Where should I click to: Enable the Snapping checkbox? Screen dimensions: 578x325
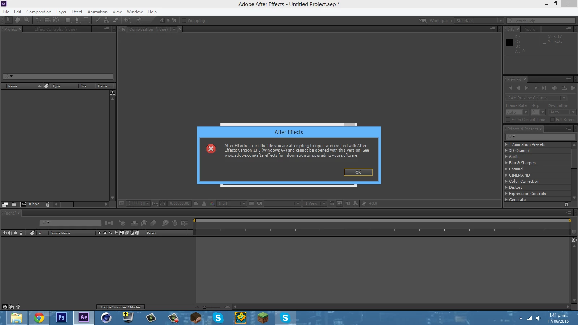pos(184,21)
